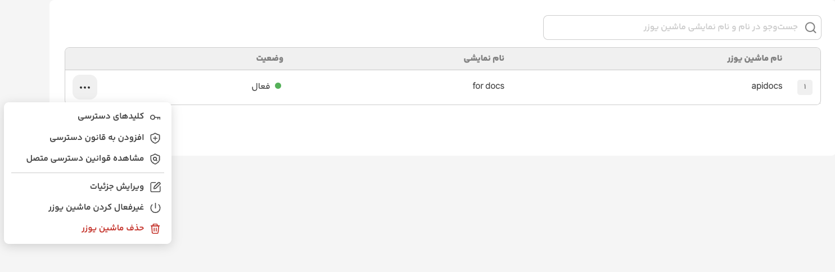835x272 pixels.
Task: Click the shield-plus icon in the menu
Action: click(x=155, y=138)
